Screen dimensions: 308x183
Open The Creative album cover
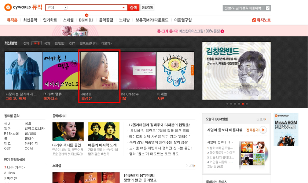pos(137,71)
